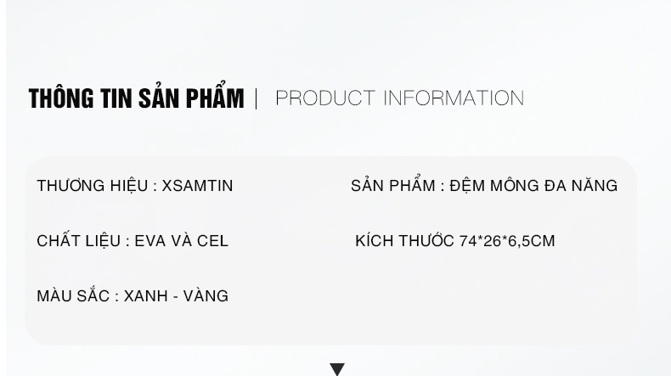Click the word 'PRODUCT' in the subtitle

325,98
